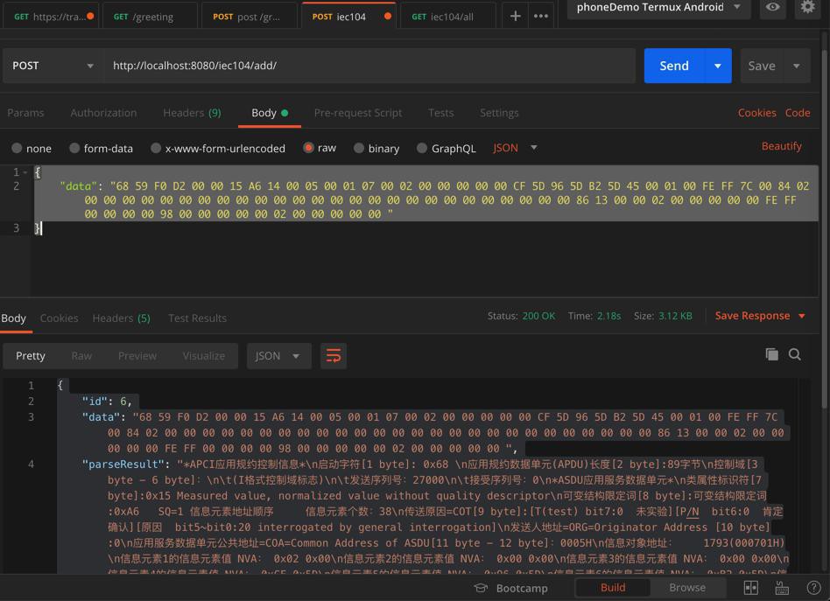Select the POST iec104 request tab

(348, 17)
